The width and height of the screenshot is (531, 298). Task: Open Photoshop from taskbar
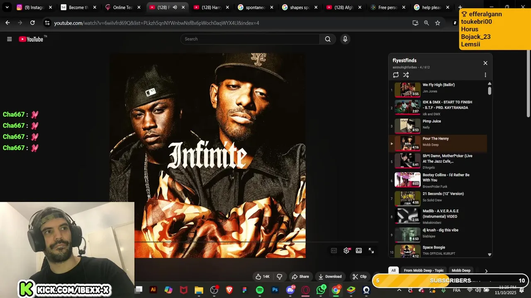point(275,290)
